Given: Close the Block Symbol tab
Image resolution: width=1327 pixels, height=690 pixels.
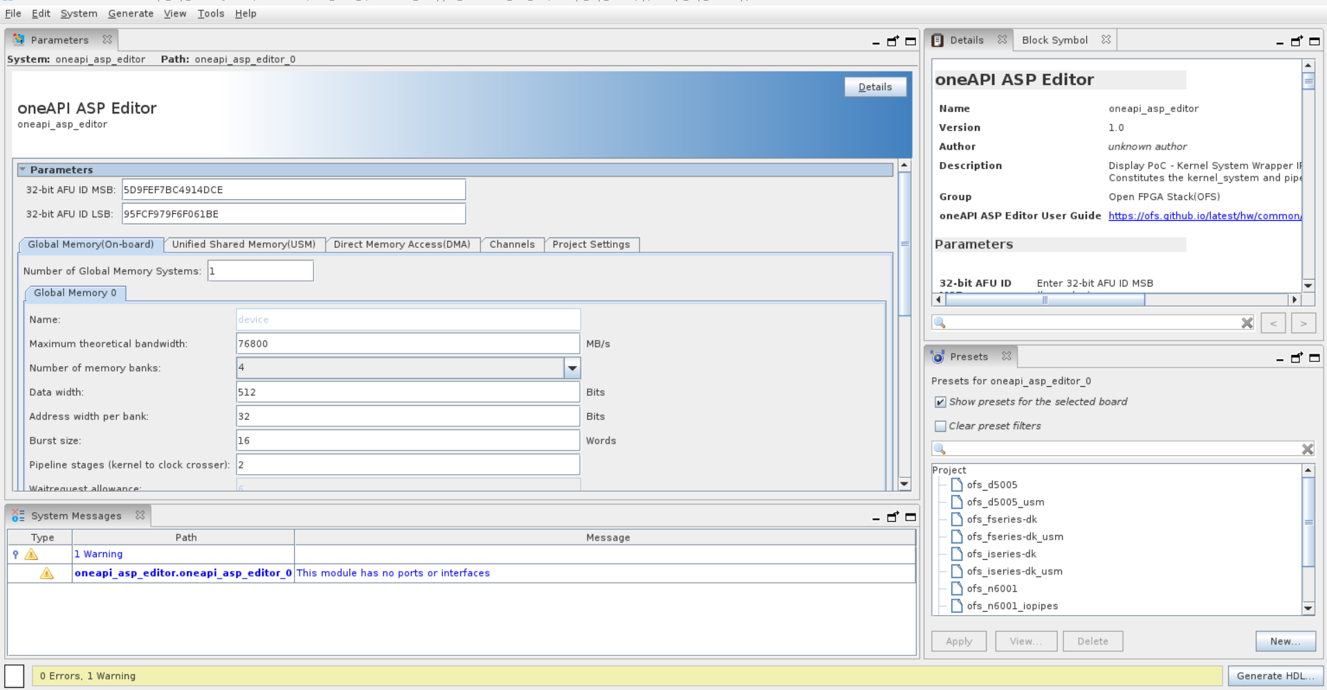Looking at the screenshot, I should [1106, 39].
